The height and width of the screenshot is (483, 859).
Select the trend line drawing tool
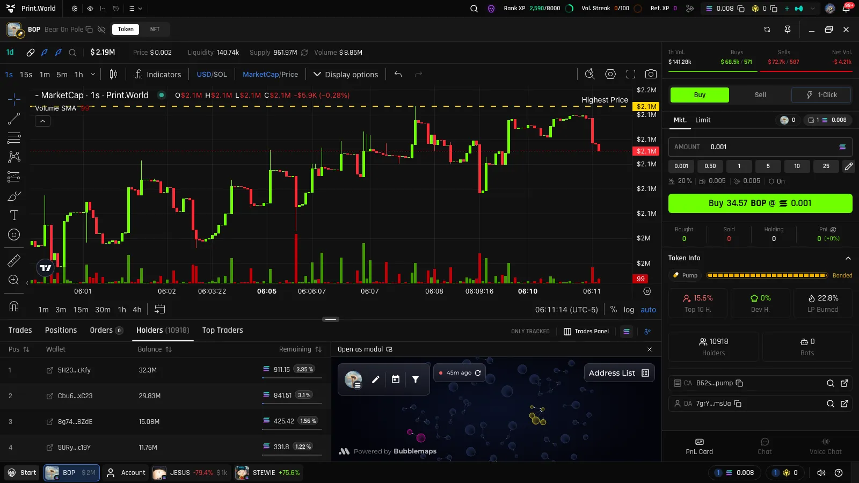[x=14, y=119]
